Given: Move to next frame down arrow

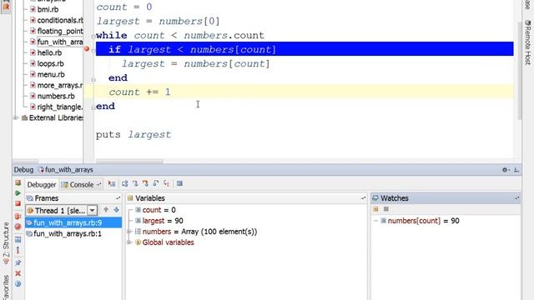Looking at the screenshot, I should point(117,210).
